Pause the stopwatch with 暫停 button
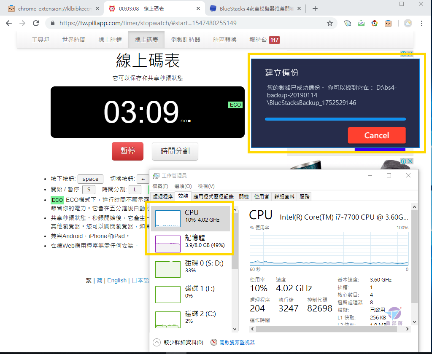This screenshot has height=354, width=432. click(x=127, y=151)
